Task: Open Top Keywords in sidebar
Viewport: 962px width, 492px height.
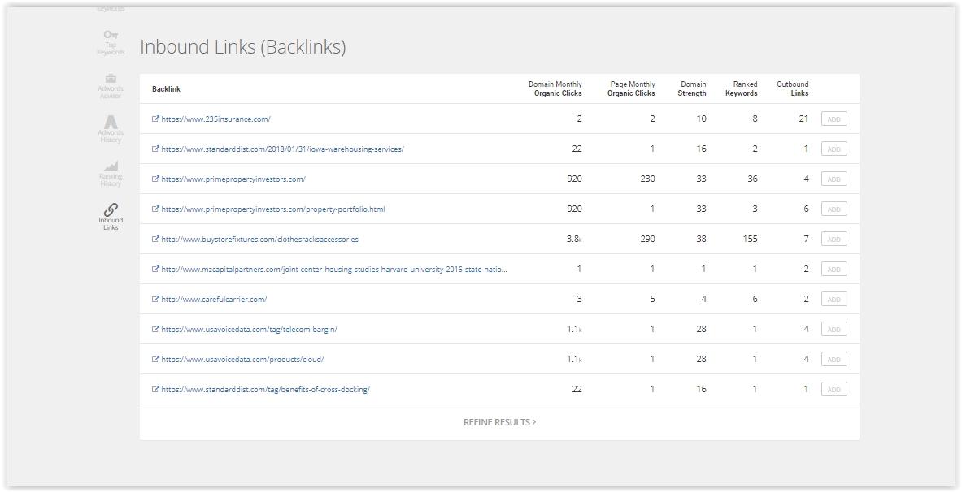Action: pos(111,42)
